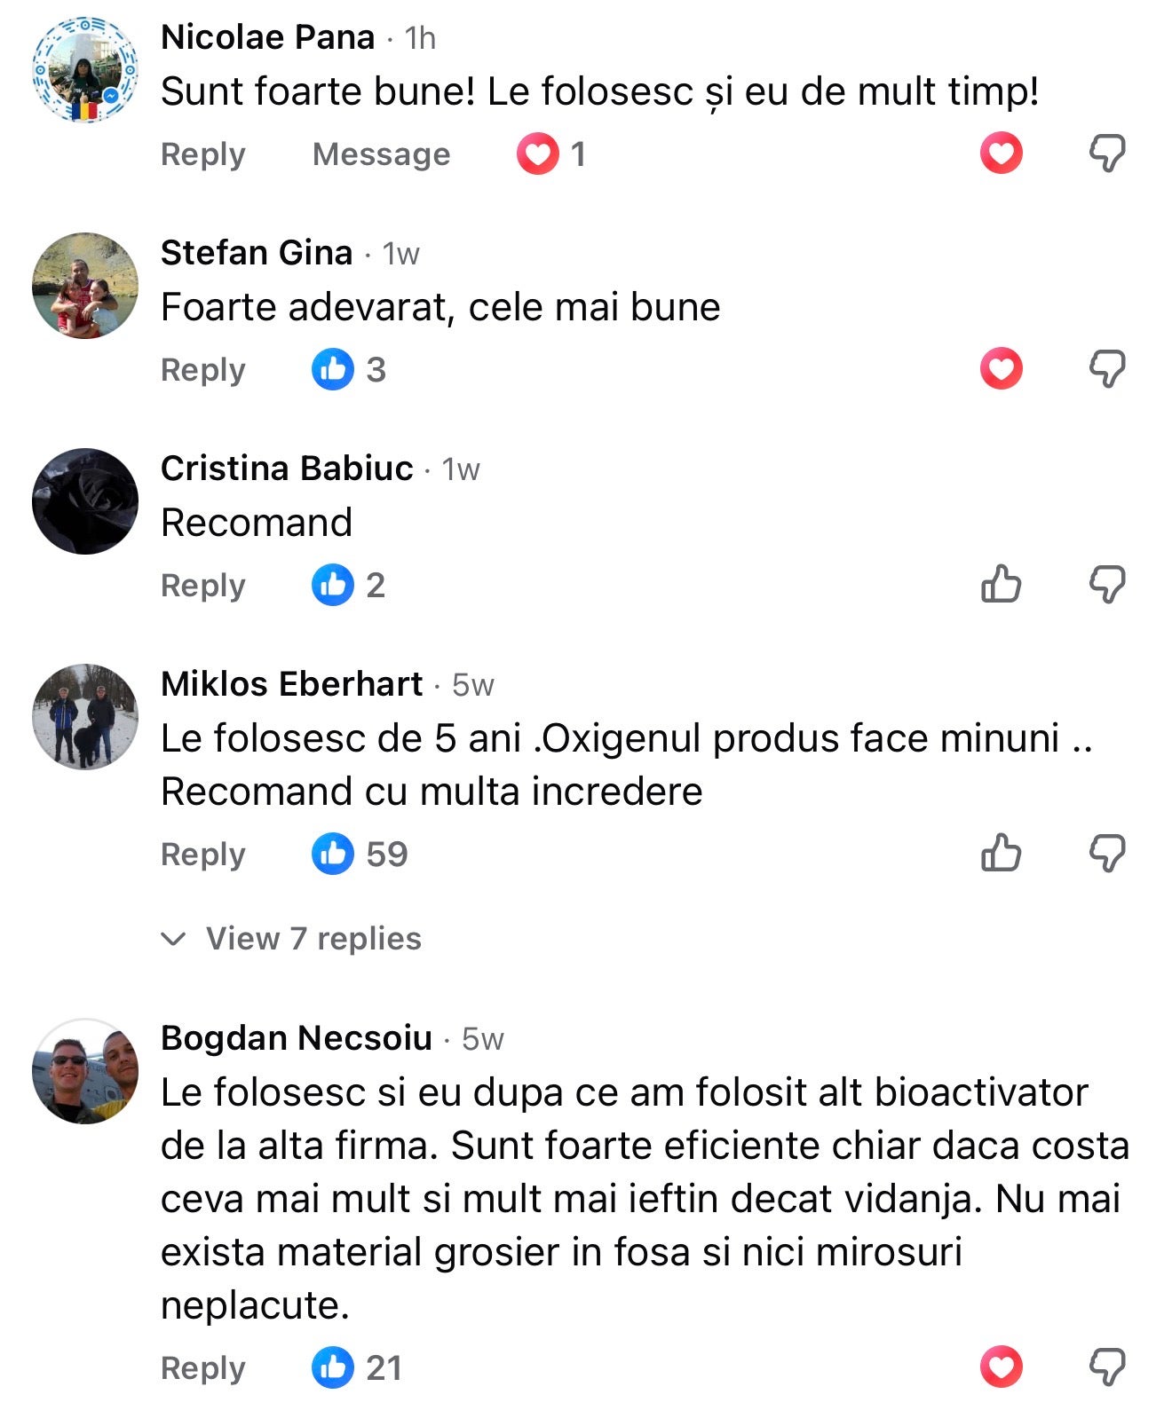Viewport: 1172px width, 1426px height.
Task: Like Miklos Eberhart's comment with thumbs-up
Action: point(1001,854)
